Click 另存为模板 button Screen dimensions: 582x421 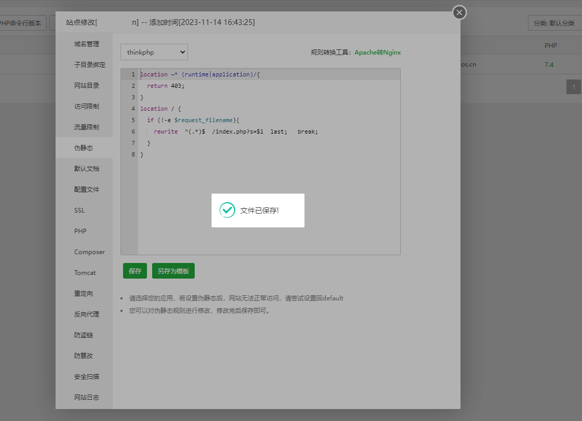coord(173,271)
